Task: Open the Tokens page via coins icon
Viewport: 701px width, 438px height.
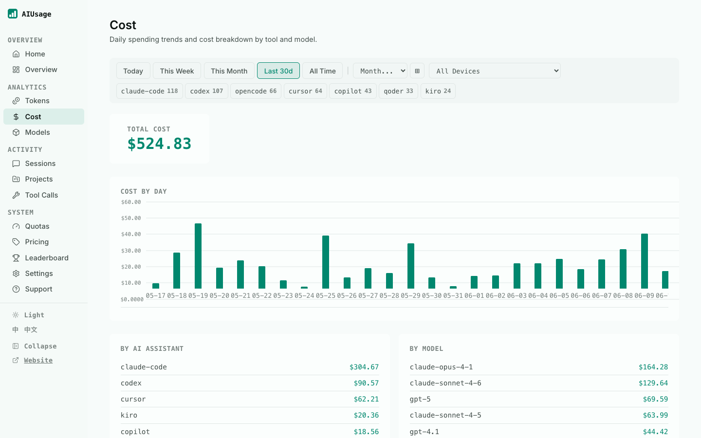Action: coord(16,101)
